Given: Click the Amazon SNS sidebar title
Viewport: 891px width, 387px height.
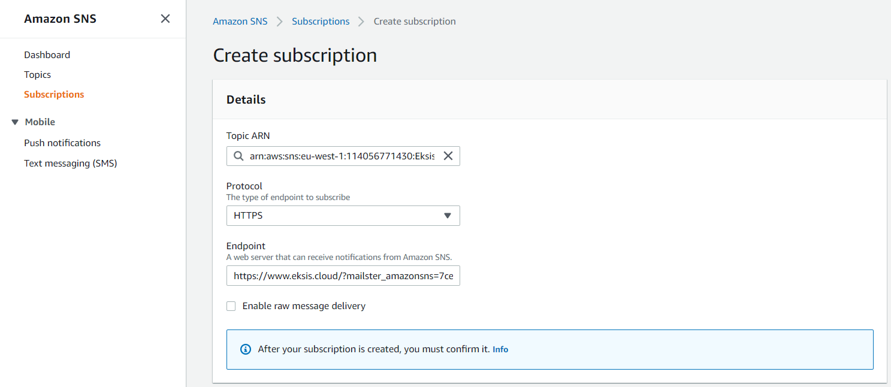Looking at the screenshot, I should click(x=60, y=19).
